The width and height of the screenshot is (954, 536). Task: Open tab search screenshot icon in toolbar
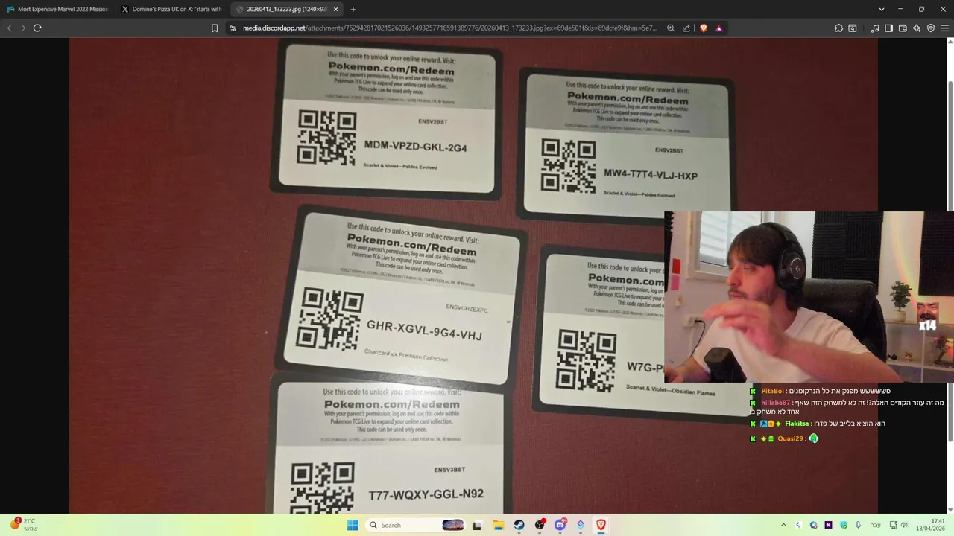[x=853, y=28]
